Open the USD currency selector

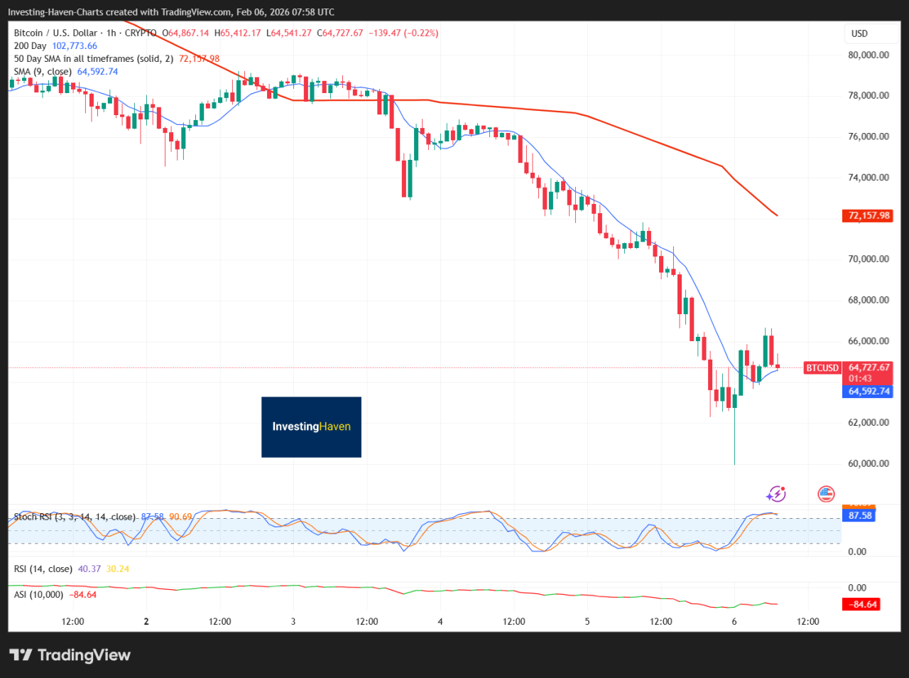[859, 33]
